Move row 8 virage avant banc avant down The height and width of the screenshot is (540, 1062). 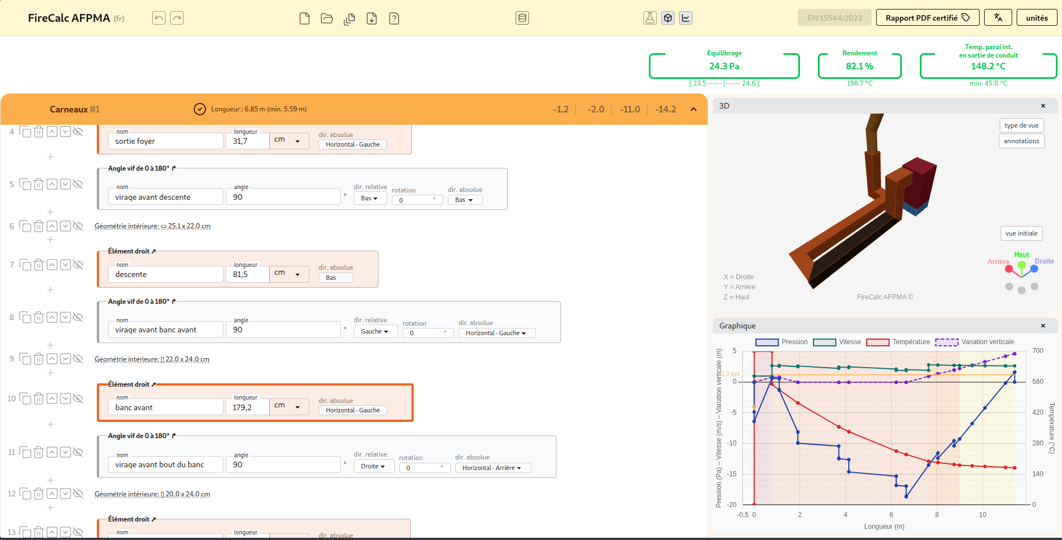(x=66, y=317)
